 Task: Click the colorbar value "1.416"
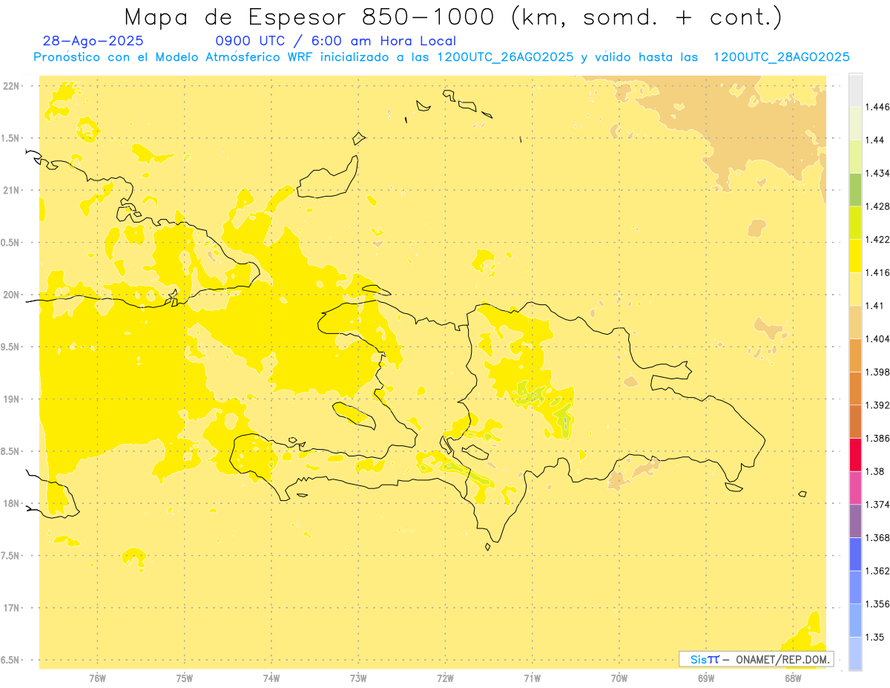(x=877, y=272)
